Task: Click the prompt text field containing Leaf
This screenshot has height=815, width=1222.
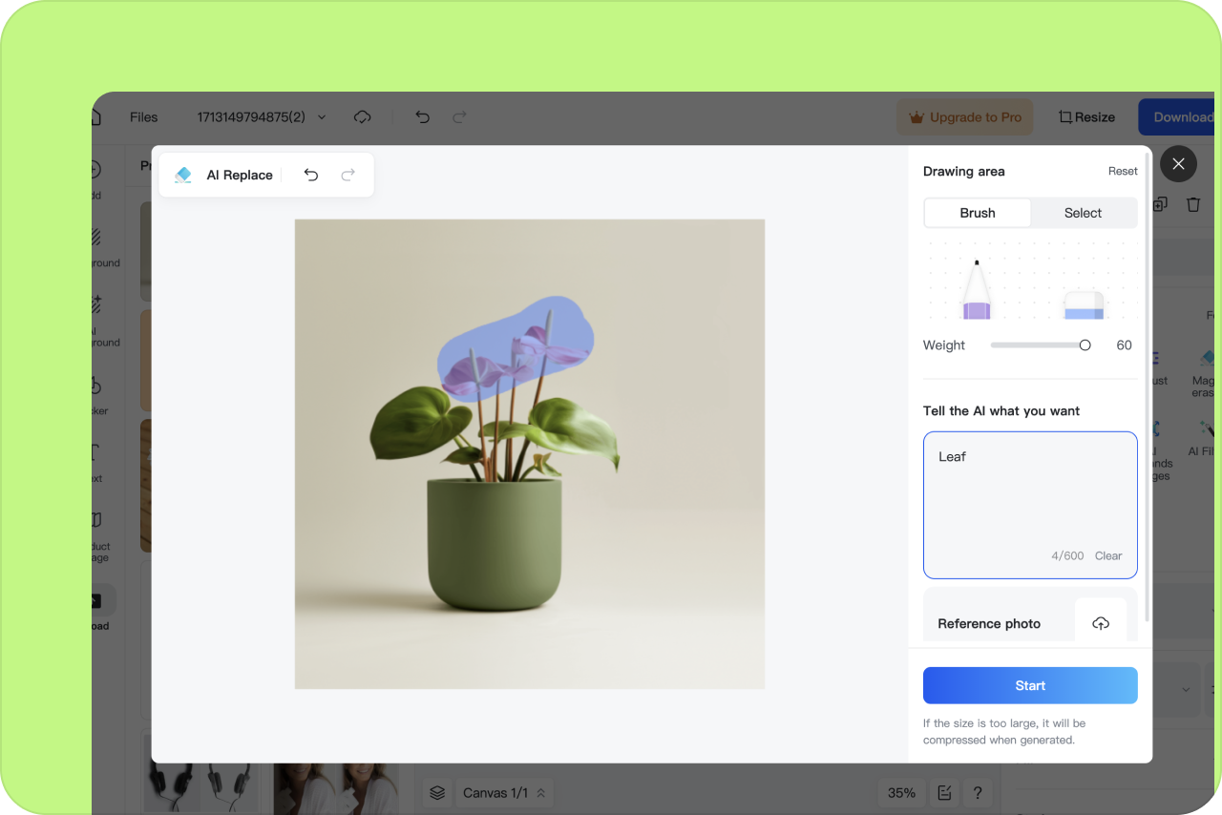Action: pyautogui.click(x=1030, y=505)
